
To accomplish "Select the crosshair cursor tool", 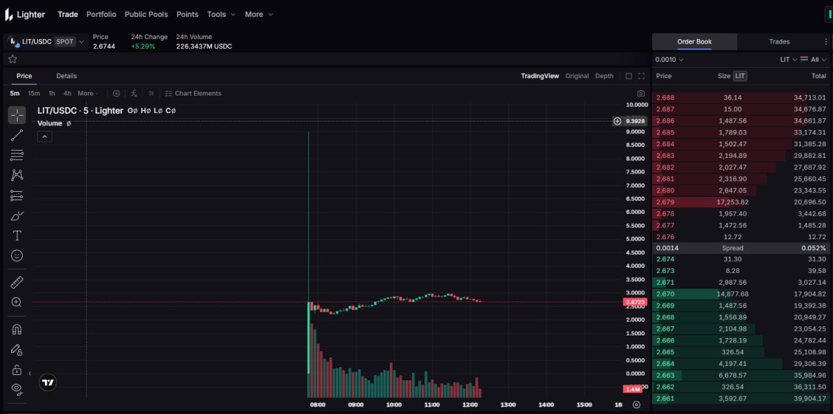I will click(x=17, y=116).
